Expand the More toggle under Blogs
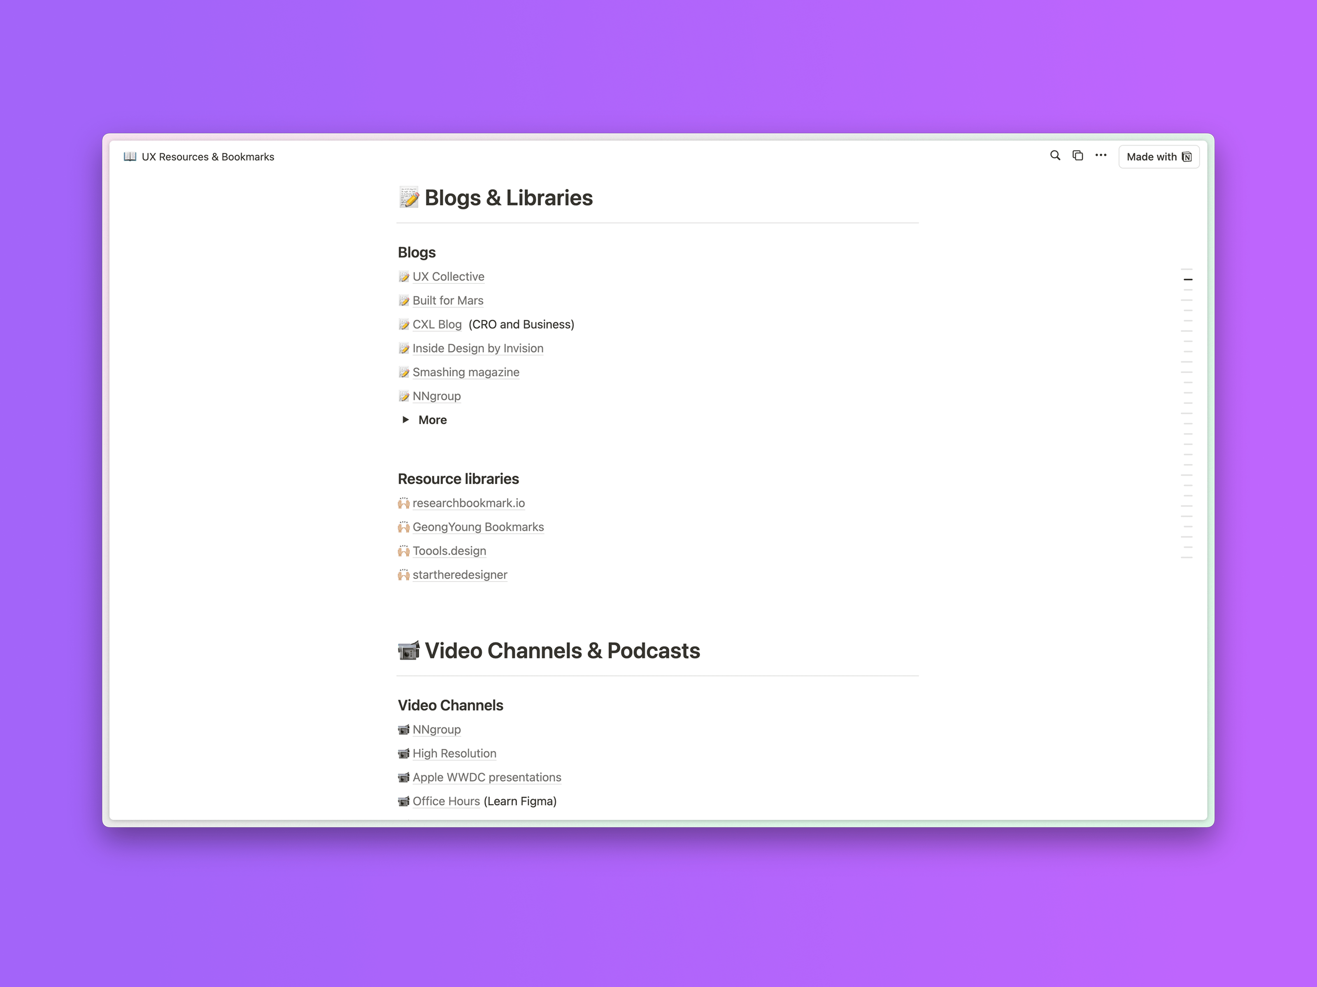 tap(405, 420)
